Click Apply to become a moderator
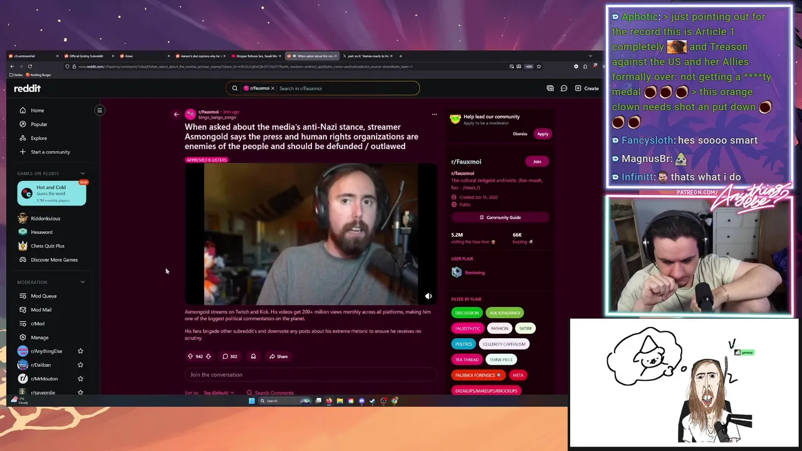This screenshot has width=802, height=451. pyautogui.click(x=543, y=134)
